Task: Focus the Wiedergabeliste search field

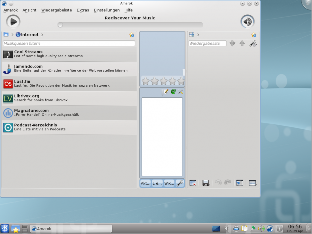Action: [x=207, y=43]
